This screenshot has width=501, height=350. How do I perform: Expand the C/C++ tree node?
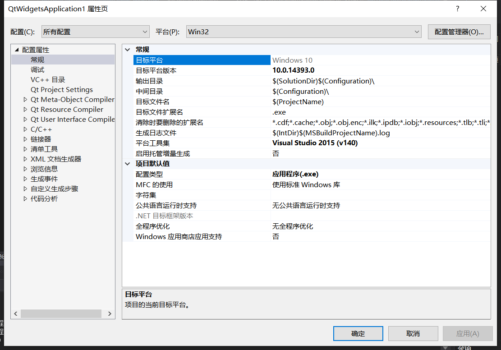(26, 129)
